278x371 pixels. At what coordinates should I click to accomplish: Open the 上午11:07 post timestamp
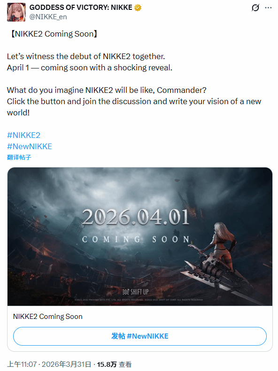point(22,364)
